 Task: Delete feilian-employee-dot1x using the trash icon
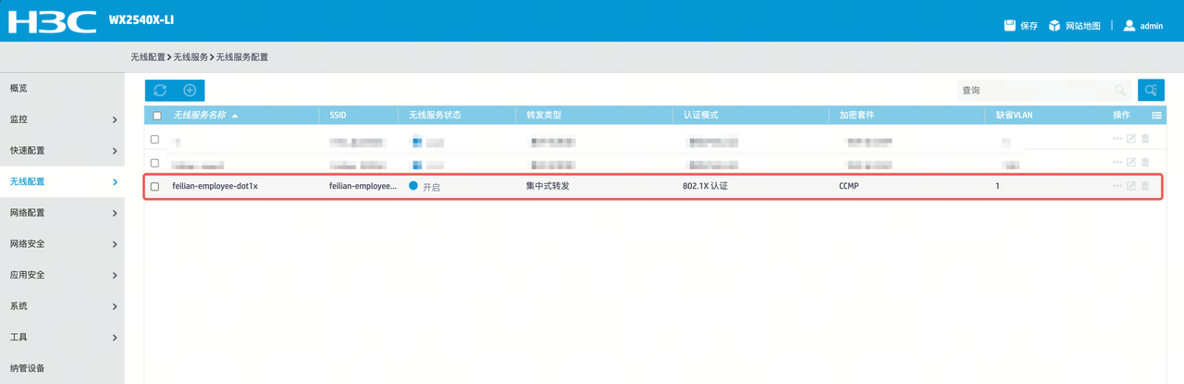tap(1145, 186)
